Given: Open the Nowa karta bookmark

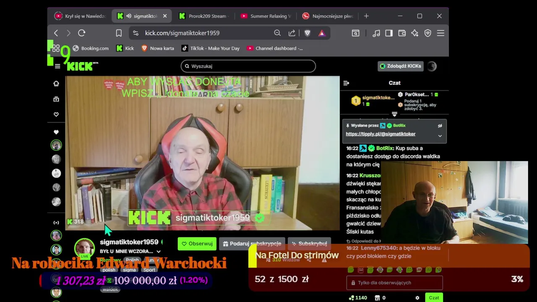Looking at the screenshot, I should pyautogui.click(x=158, y=48).
